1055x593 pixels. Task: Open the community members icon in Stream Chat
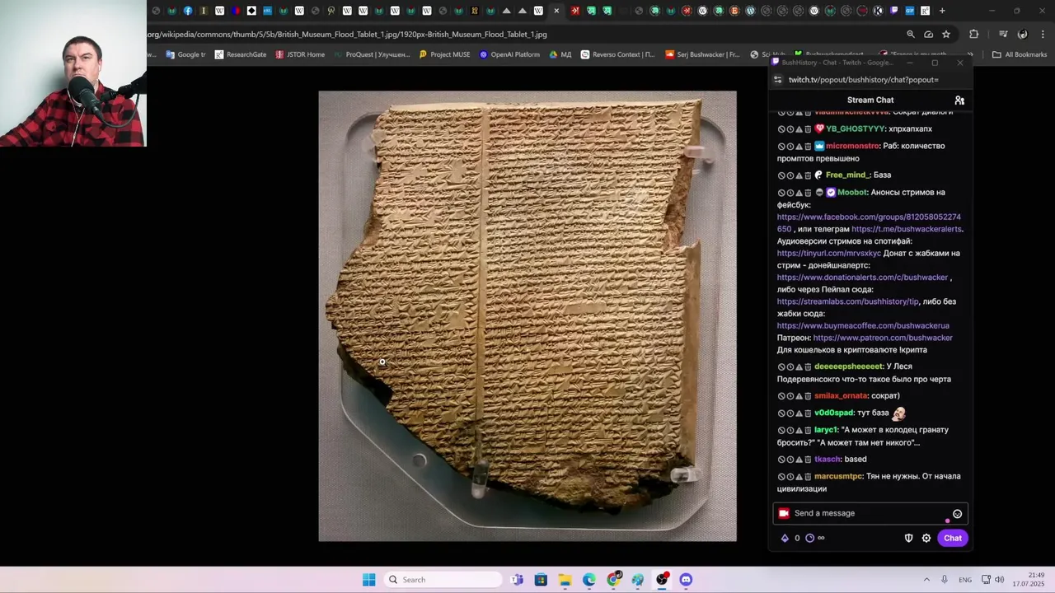pos(959,100)
